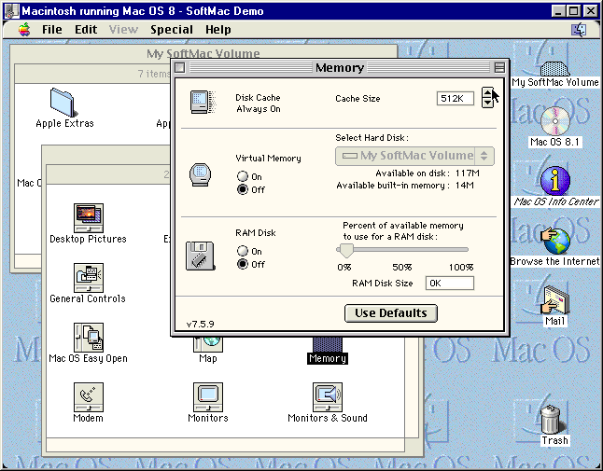603x471 pixels.
Task: Click the 100% slider label
Action: point(461,267)
